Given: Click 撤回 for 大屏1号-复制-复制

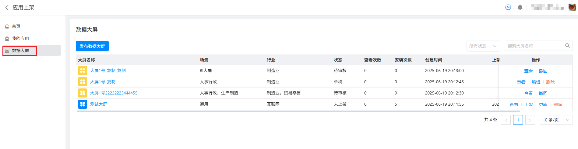Looking at the screenshot, I should 543,71.
